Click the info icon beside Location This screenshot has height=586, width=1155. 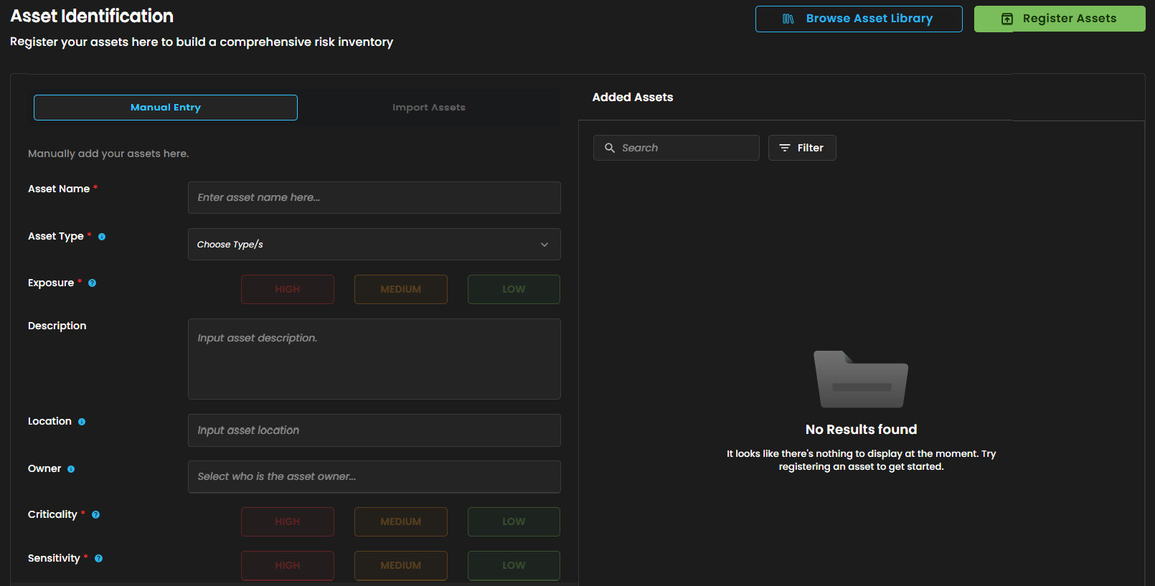click(82, 422)
